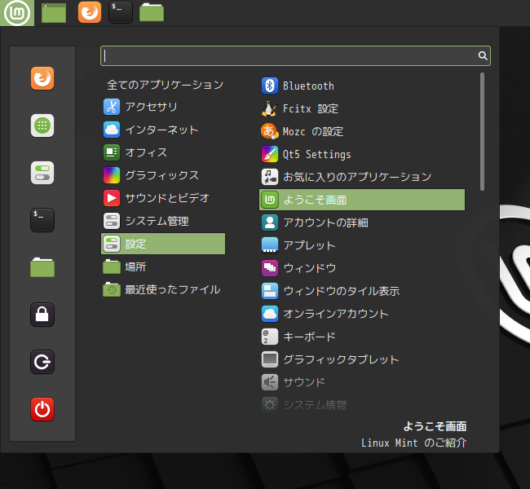The width and height of the screenshot is (530, 489).
Task: Open the アクセサリ category
Action: [x=163, y=107]
